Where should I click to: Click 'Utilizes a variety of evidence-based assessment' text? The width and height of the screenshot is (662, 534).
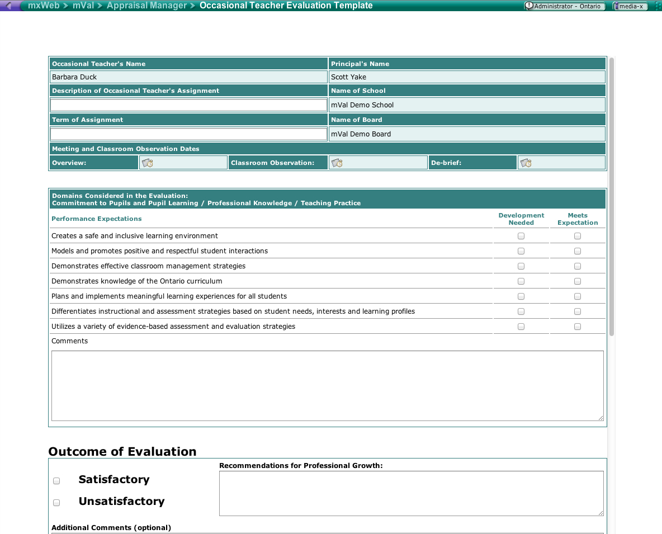tap(173, 327)
